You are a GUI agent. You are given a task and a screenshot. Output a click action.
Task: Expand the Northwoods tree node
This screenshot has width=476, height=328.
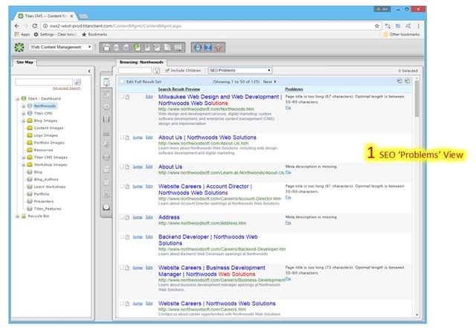(x=23, y=106)
